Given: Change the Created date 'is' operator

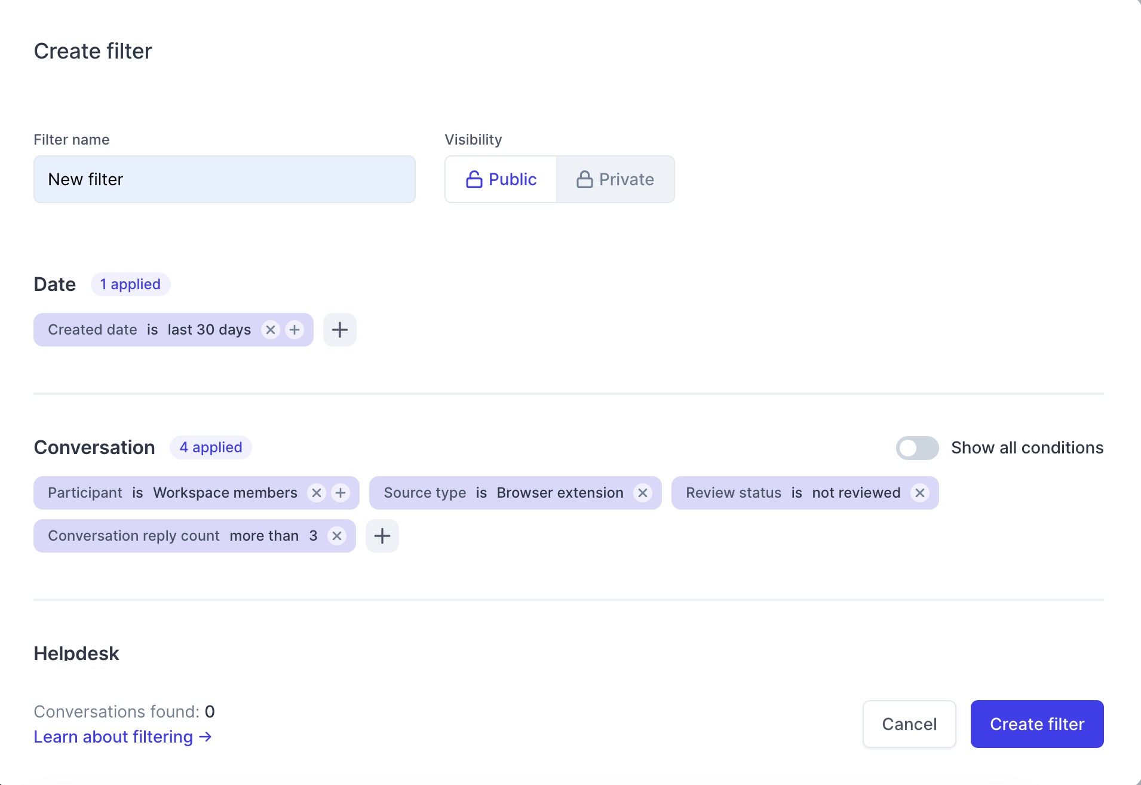Looking at the screenshot, I should pyautogui.click(x=152, y=330).
